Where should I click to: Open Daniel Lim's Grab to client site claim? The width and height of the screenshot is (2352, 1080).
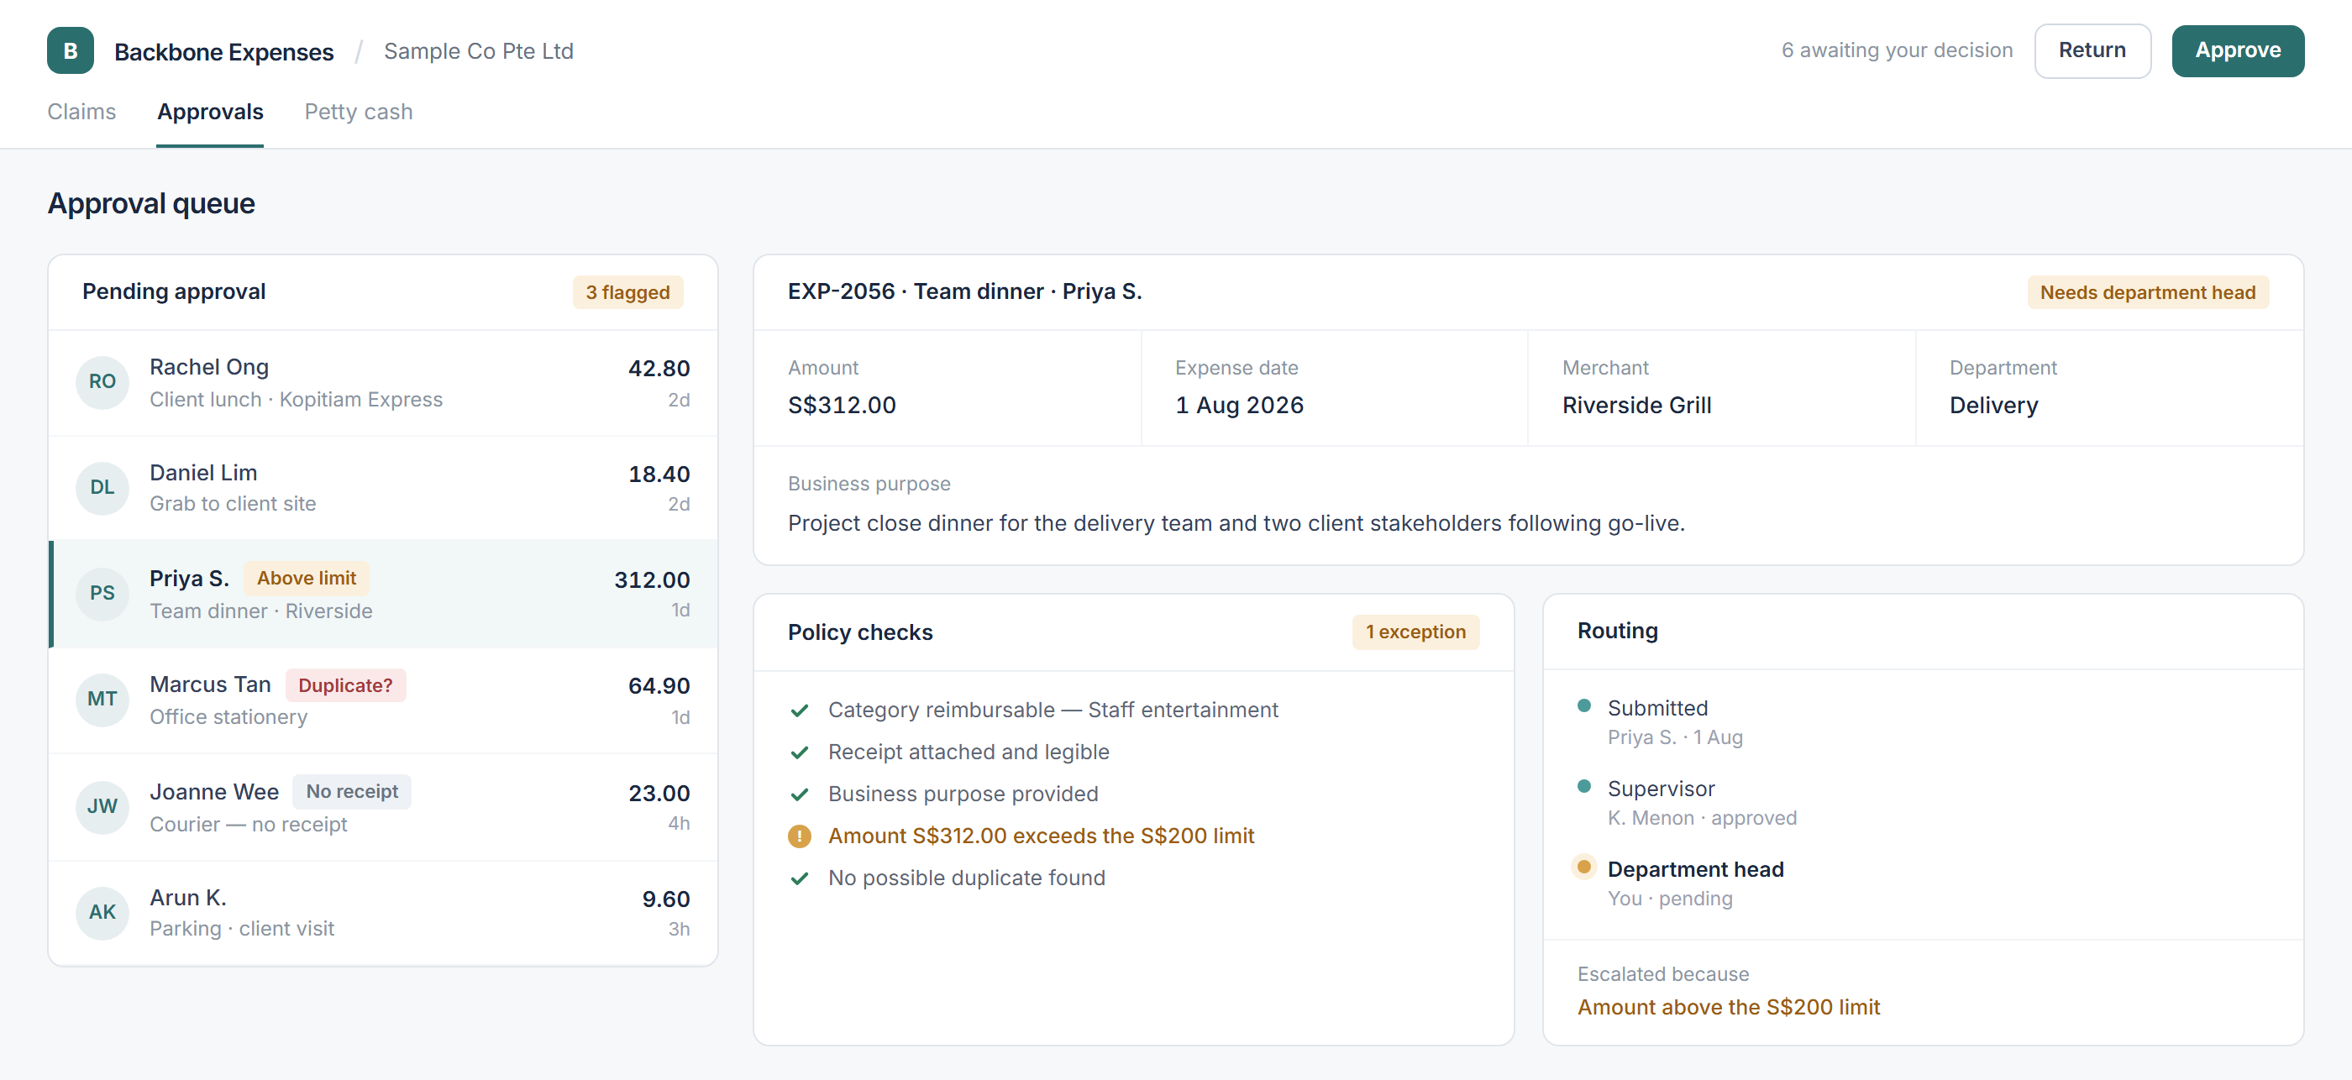tap(382, 487)
